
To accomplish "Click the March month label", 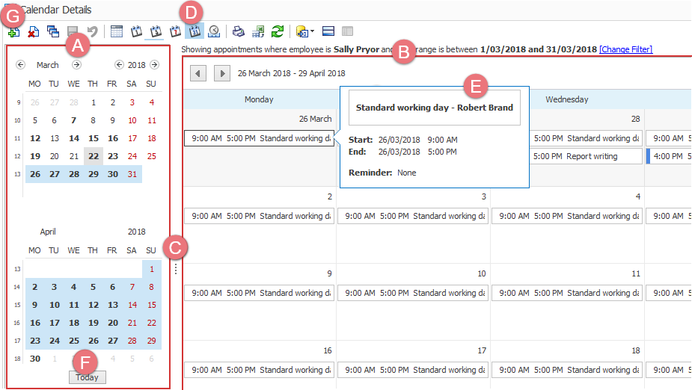I will pos(48,65).
